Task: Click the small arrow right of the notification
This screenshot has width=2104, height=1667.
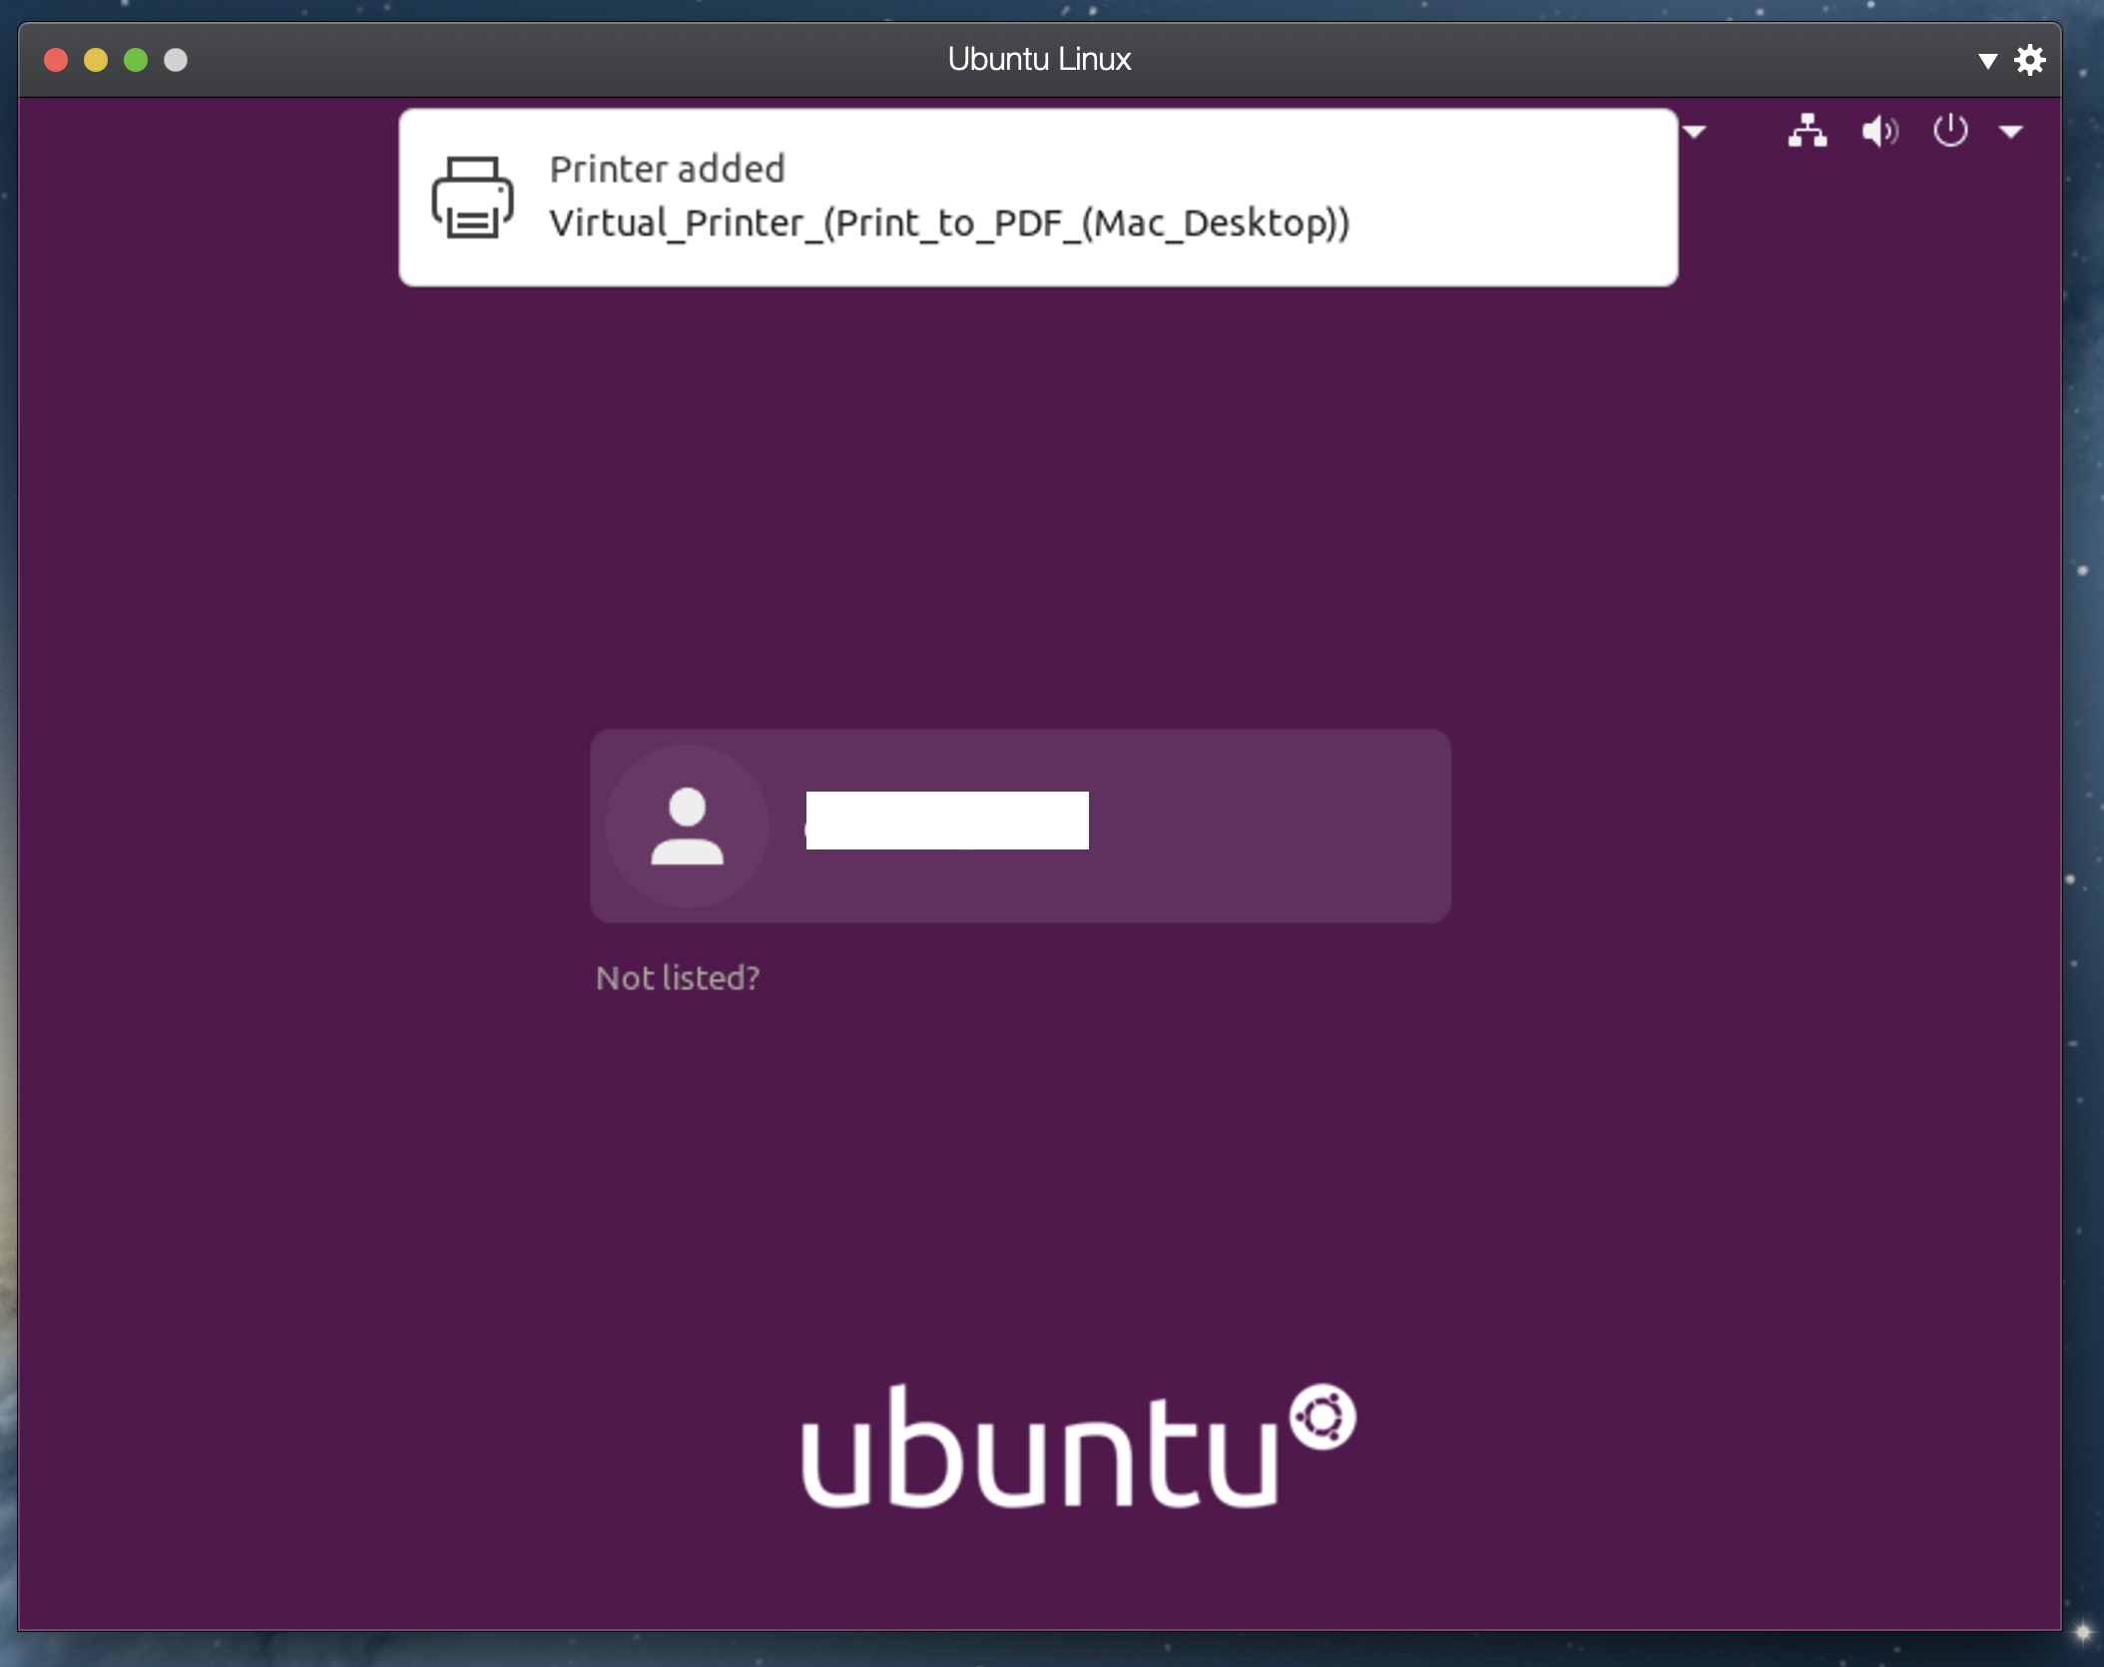Action: tap(1695, 132)
